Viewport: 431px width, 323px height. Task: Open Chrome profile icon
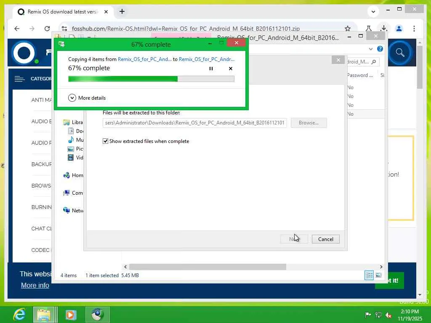pos(399,29)
